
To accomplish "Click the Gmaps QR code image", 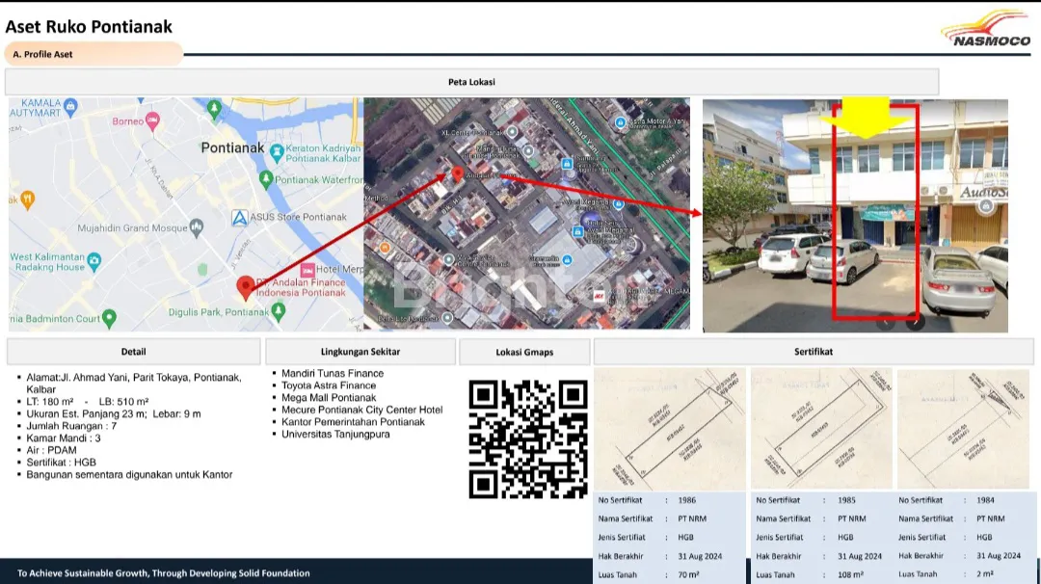I will coord(527,438).
